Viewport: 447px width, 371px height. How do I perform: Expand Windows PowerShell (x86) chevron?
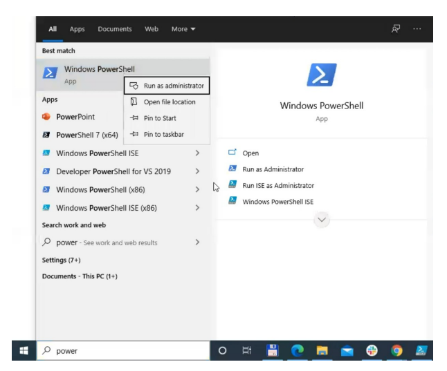pyautogui.click(x=197, y=189)
